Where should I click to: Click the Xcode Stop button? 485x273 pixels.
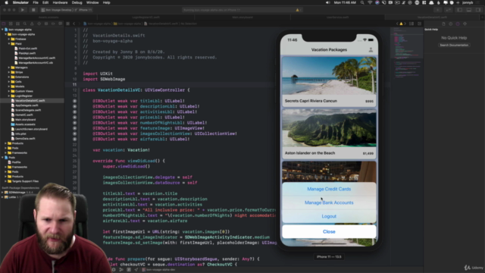(33, 10)
